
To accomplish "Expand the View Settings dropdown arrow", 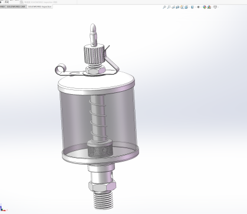I will tap(218, 7).
